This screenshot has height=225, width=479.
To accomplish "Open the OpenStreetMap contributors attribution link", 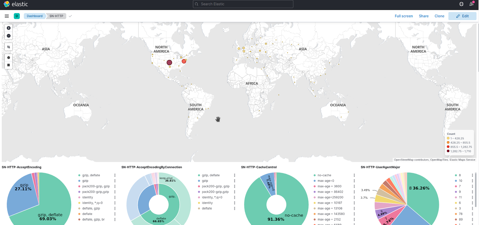I will point(411,160).
